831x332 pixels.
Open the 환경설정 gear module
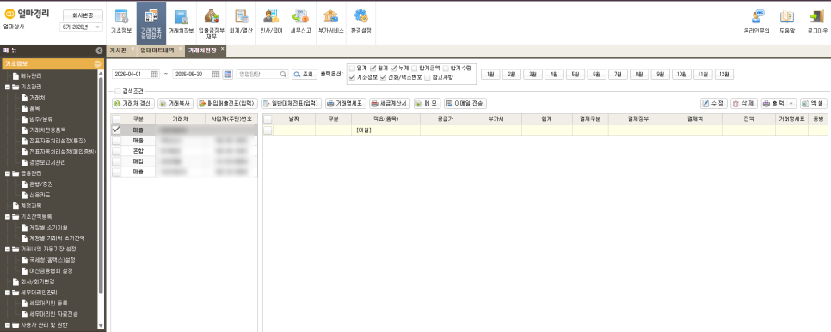(x=361, y=21)
